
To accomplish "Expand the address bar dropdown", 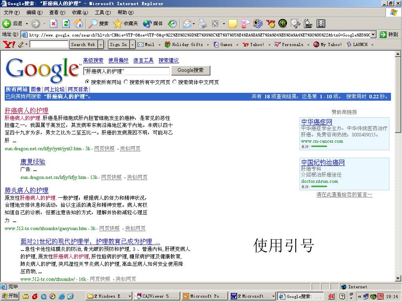I will coord(374,35).
